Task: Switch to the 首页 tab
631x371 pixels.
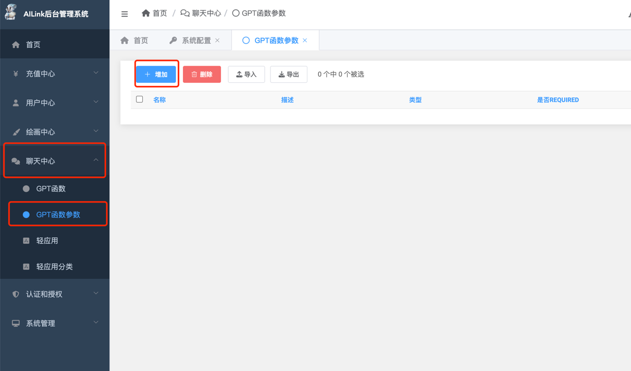Action: [x=134, y=40]
